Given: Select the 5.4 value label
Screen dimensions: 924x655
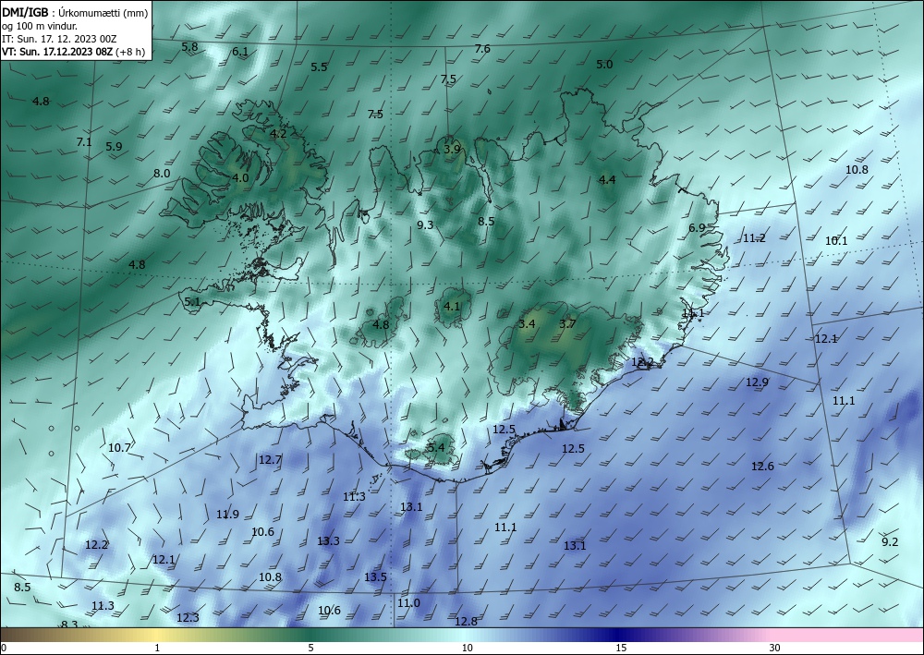Looking at the screenshot, I should click(436, 448).
